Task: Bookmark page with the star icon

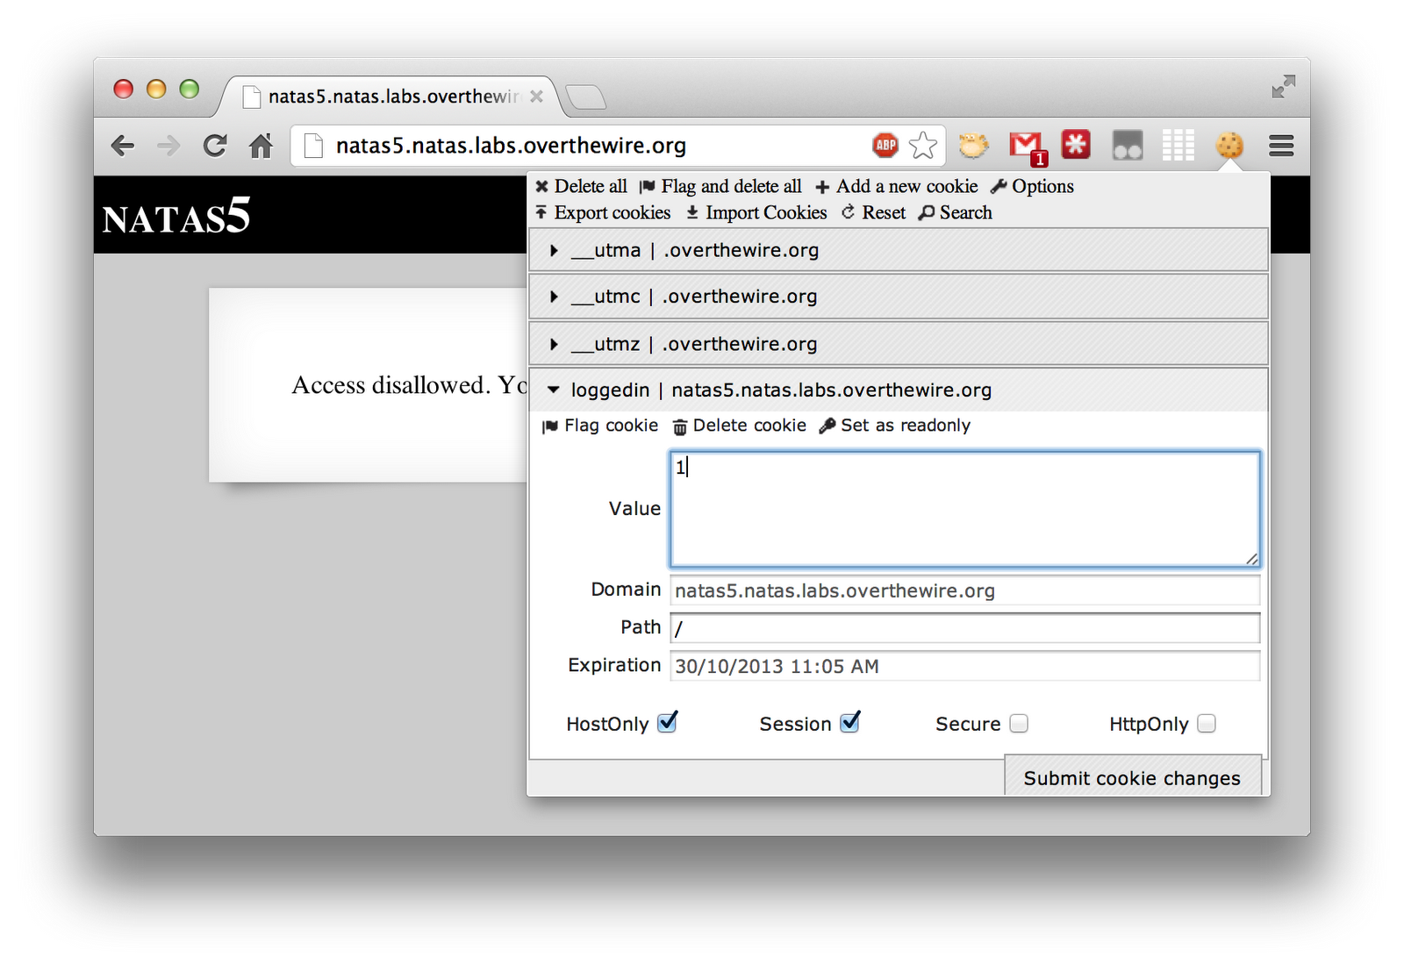Action: click(x=922, y=146)
